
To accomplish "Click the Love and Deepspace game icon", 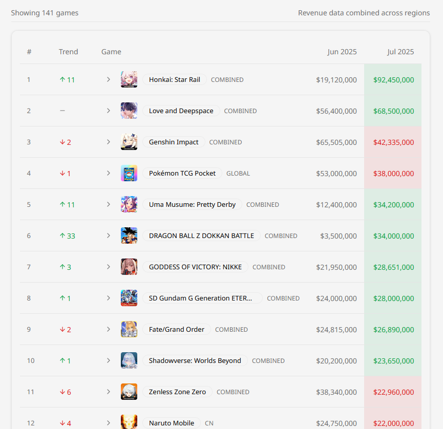I will (129, 111).
